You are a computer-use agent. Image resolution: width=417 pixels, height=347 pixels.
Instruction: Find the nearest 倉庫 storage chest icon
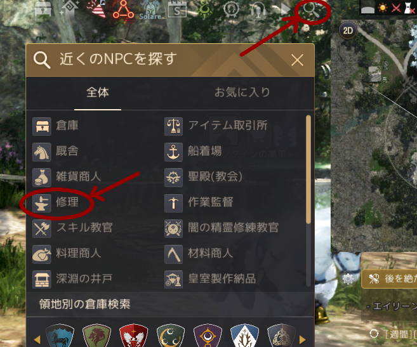point(42,126)
